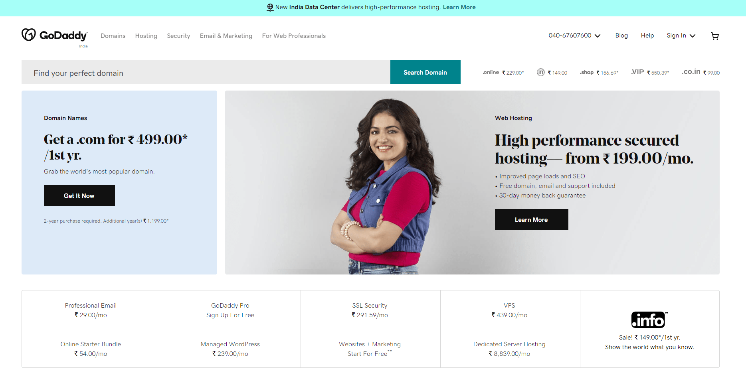
Task: Choose the .shop domain offer
Action: [x=599, y=73]
